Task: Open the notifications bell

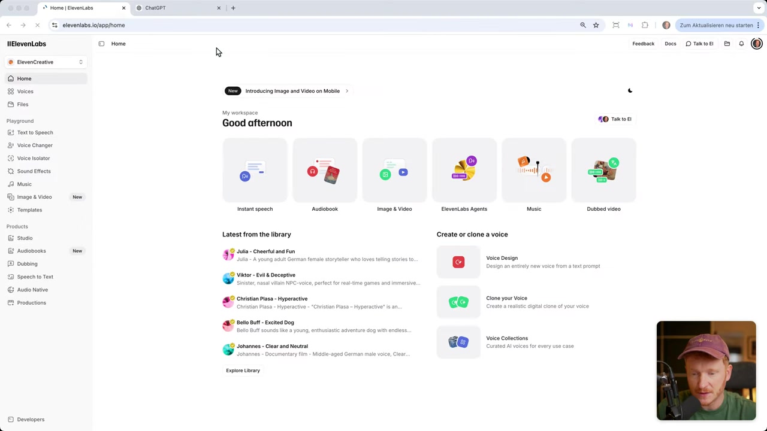Action: pyautogui.click(x=741, y=44)
